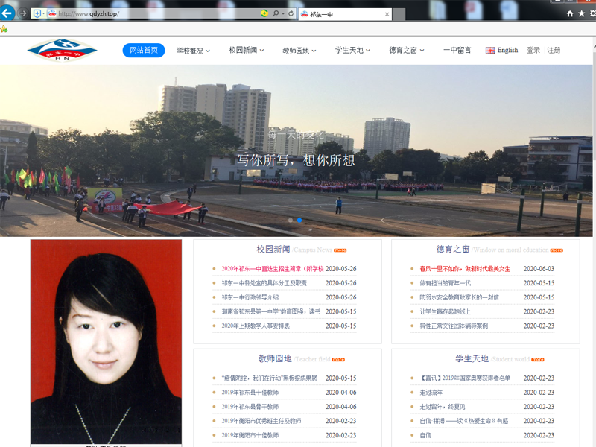Click more button beside 教师园地 heading
The height and width of the screenshot is (447, 596).
point(338,360)
